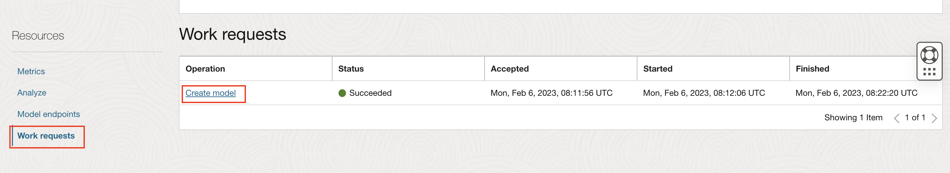This screenshot has width=950, height=173.
Task: Open the Create model work request
Action: click(210, 93)
